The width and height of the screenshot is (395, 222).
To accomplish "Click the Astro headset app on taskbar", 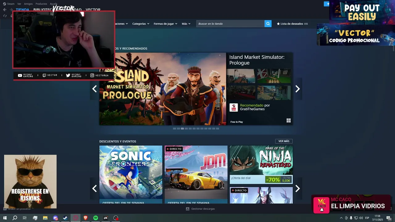I will [x=106, y=218].
